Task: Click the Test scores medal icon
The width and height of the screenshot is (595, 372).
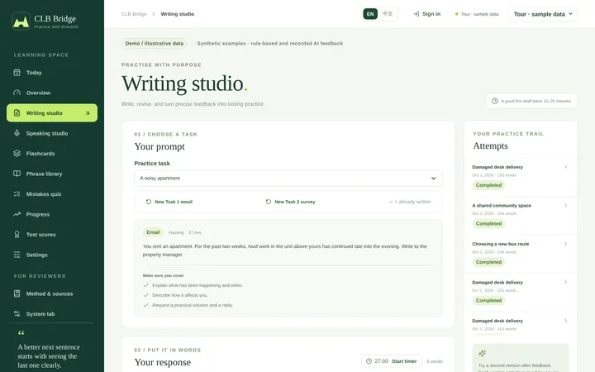Action: pos(17,235)
